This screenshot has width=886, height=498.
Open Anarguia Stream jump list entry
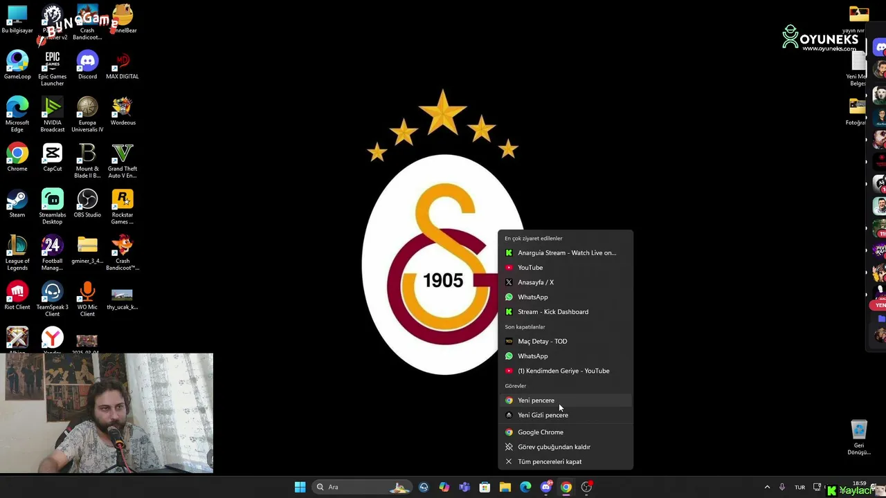coord(566,252)
